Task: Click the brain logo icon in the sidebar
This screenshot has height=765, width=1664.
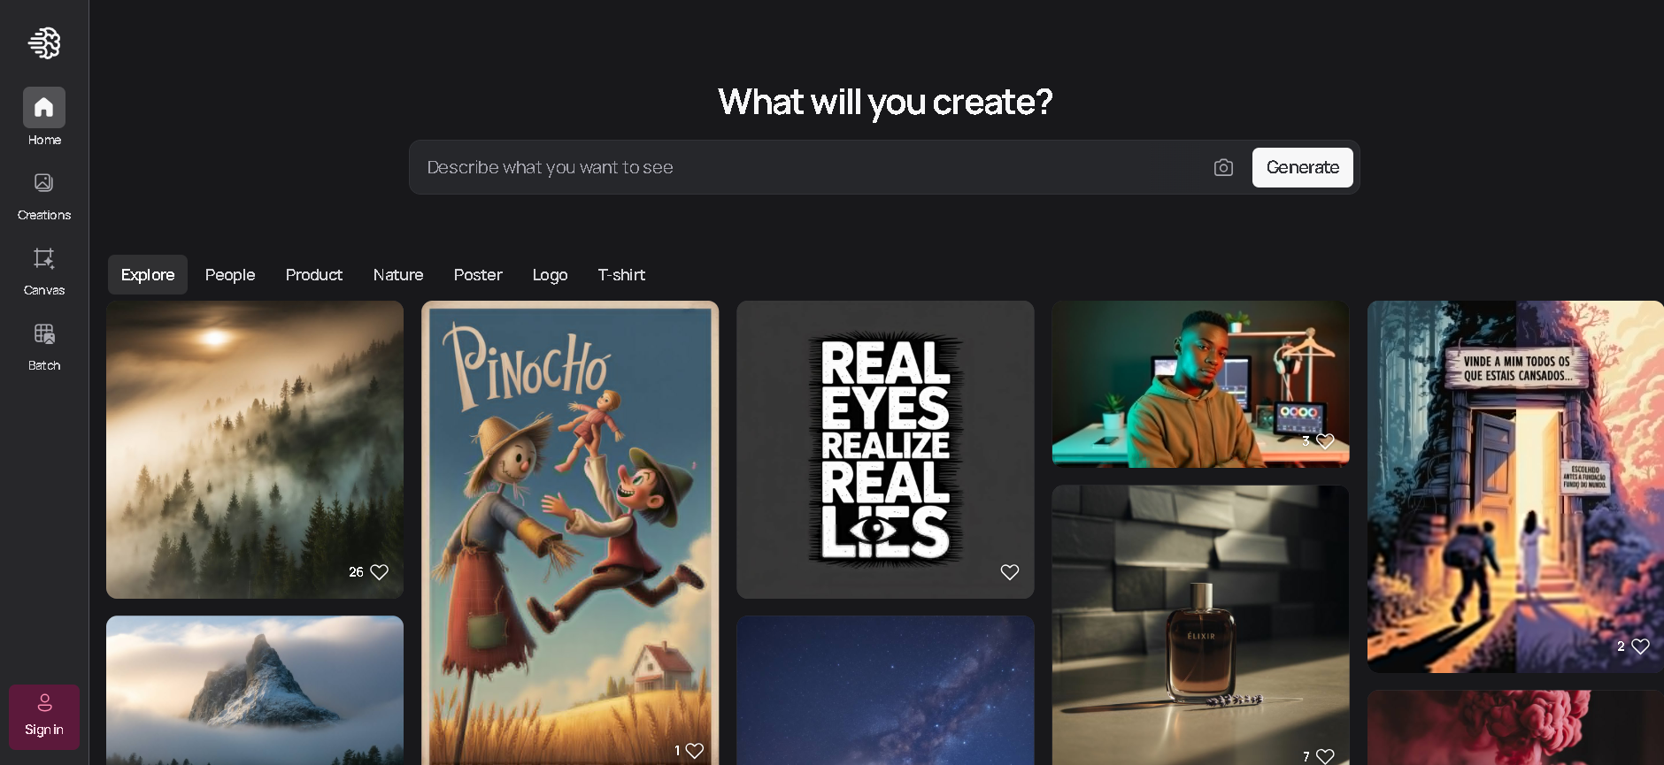Action: coord(44,42)
